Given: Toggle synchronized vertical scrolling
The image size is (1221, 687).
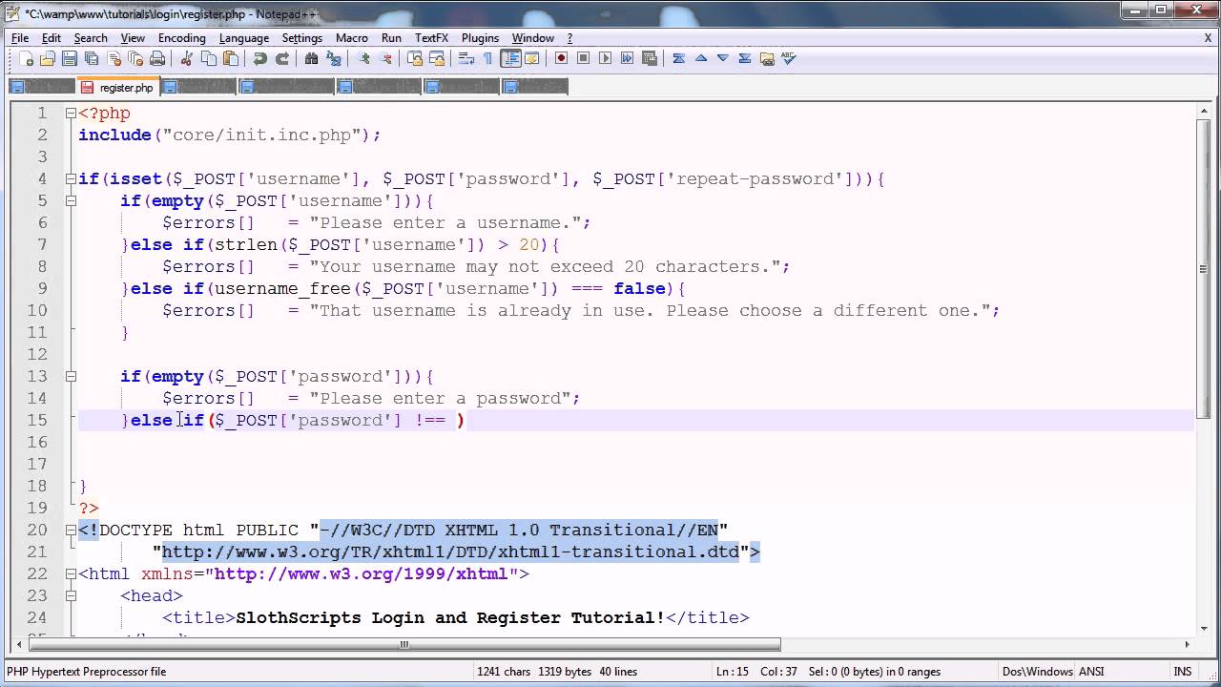Looking at the screenshot, I should 415,58.
